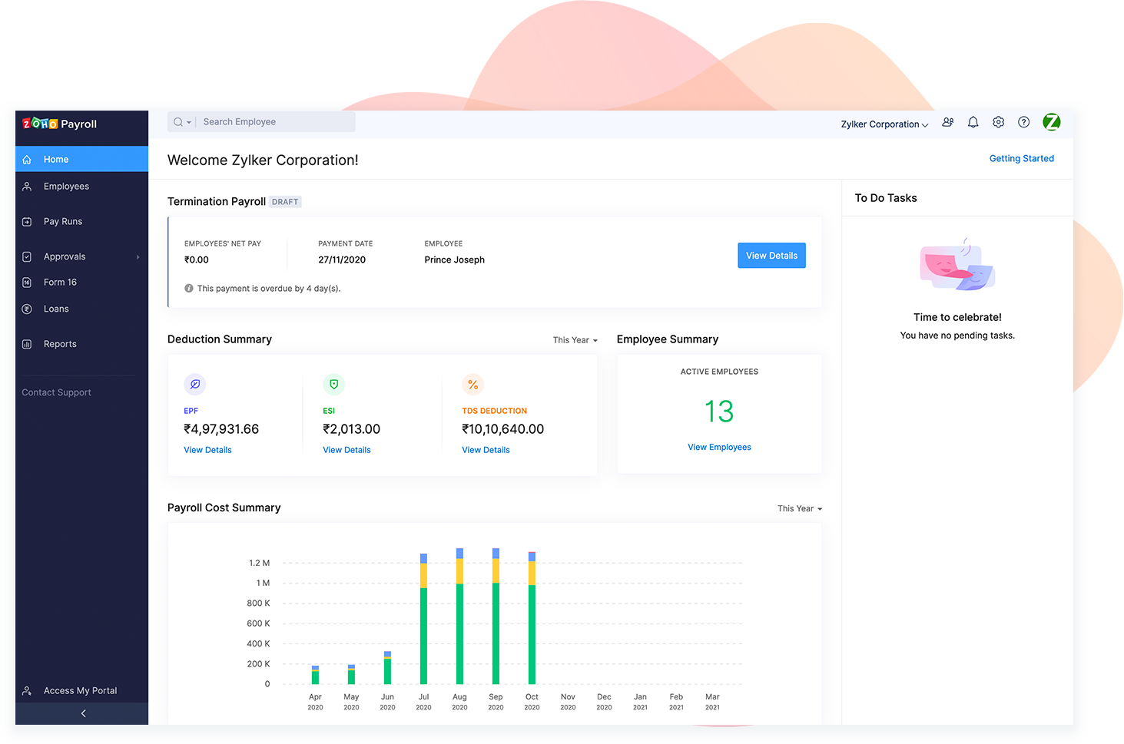This screenshot has height=744, width=1124.
Task: Select Home in the sidebar
Action: (55, 159)
